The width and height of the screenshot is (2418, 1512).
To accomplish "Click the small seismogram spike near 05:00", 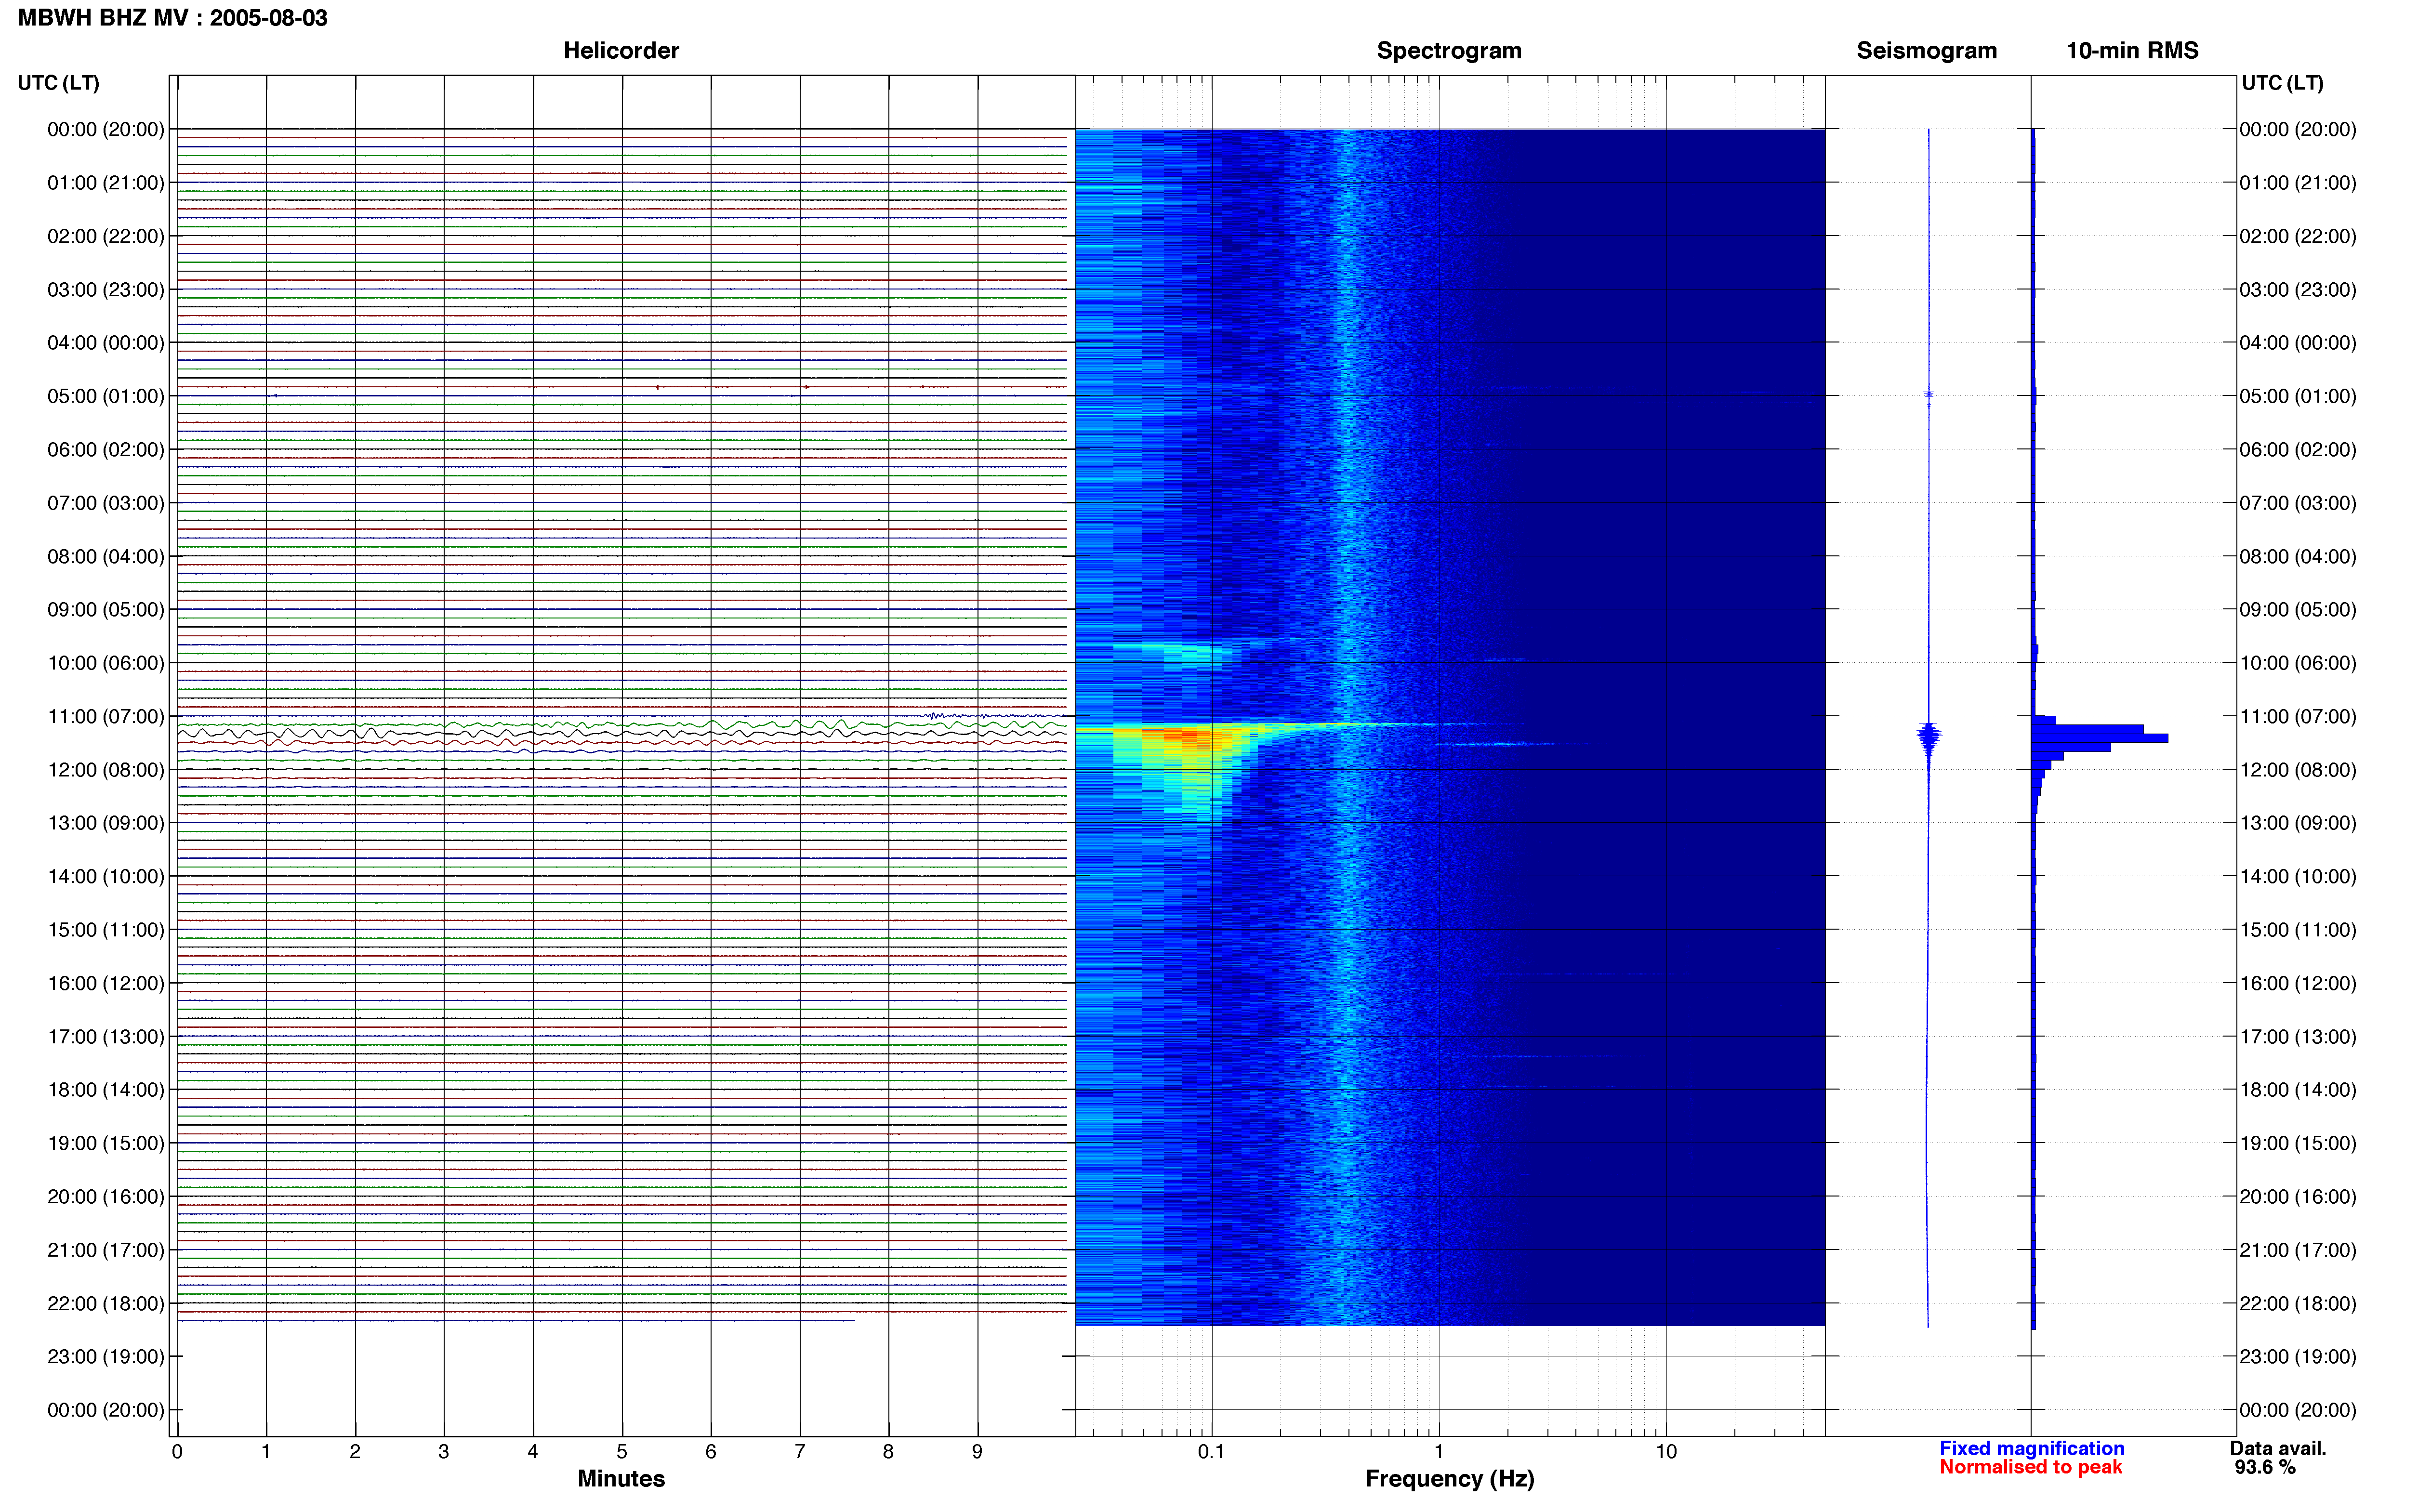I will click(1928, 396).
